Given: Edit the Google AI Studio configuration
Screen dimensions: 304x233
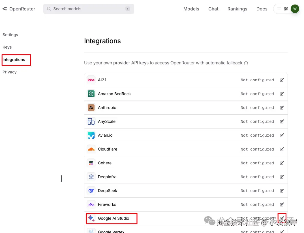Looking at the screenshot, I should click(282, 218).
